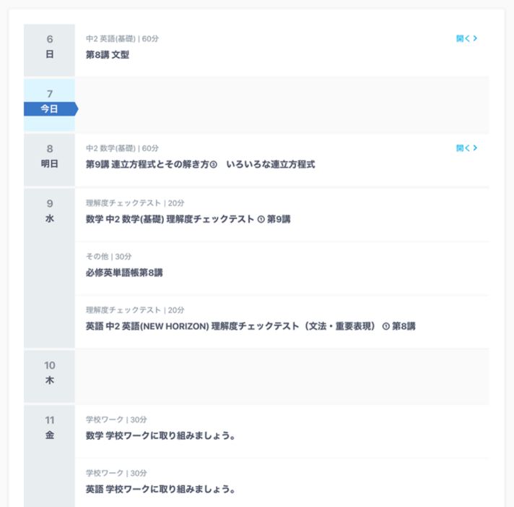Open 数学 学校ワークに取り組みましょう task

click(x=282, y=431)
